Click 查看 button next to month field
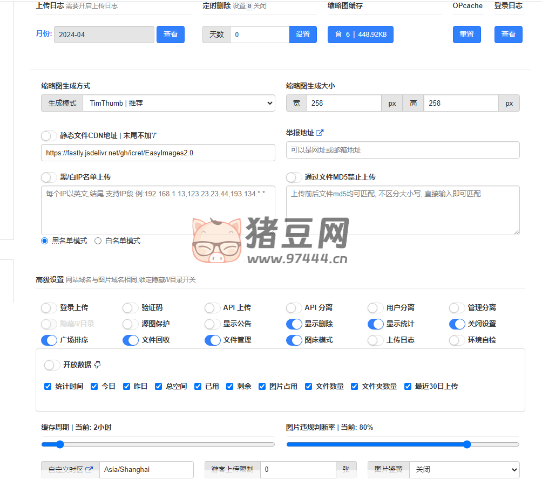This screenshot has width=542, height=480. (171, 34)
